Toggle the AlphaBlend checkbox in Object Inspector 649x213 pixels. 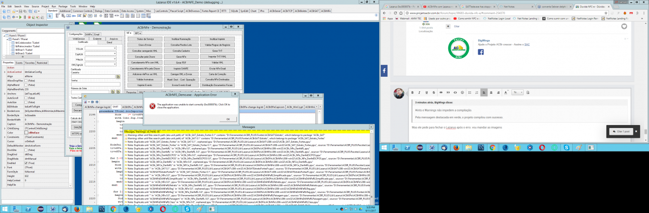pos(25,85)
